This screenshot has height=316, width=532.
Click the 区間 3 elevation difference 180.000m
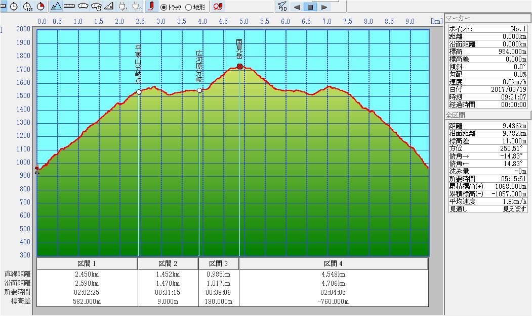(x=219, y=301)
